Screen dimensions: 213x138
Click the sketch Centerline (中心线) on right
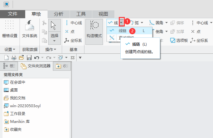tap(200, 23)
